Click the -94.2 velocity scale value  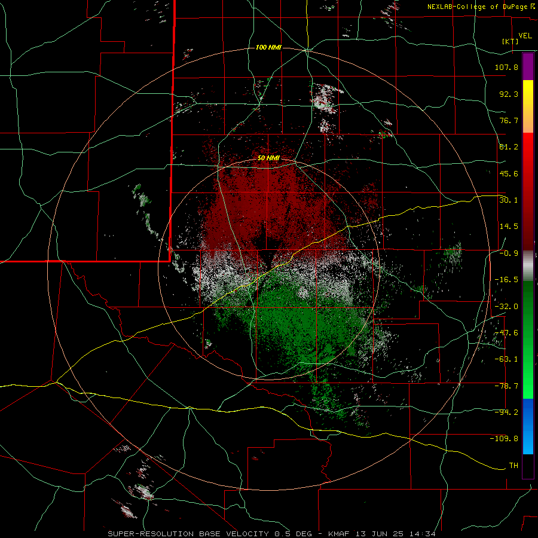pyautogui.click(x=506, y=412)
